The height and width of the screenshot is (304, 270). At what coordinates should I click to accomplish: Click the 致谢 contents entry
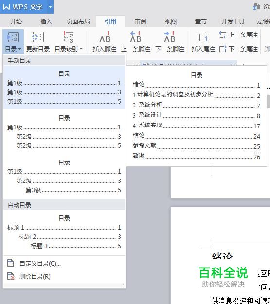pyautogui.click(x=197, y=156)
